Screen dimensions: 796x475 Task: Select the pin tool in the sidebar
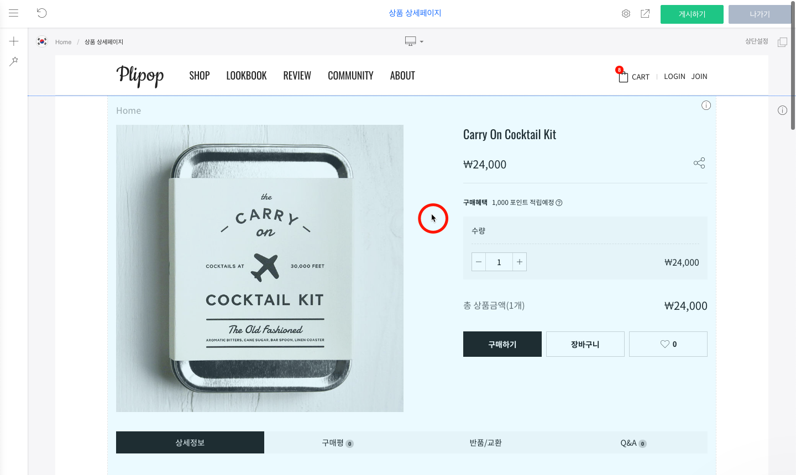coord(14,61)
